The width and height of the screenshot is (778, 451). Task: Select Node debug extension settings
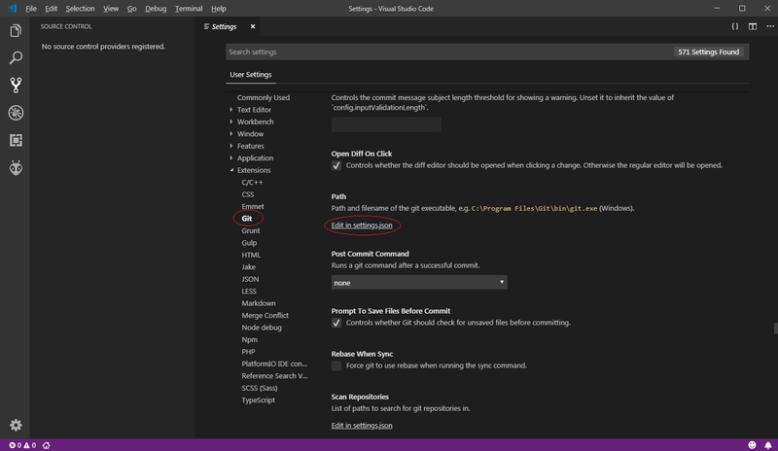tap(262, 328)
